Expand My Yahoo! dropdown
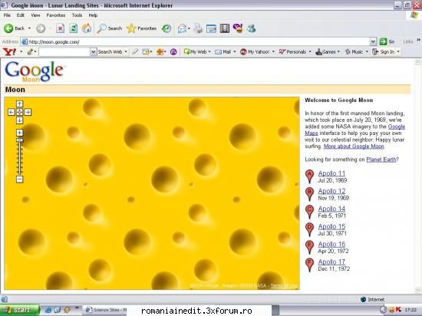Image resolution: width=422 pixels, height=316 pixels. click(x=273, y=51)
